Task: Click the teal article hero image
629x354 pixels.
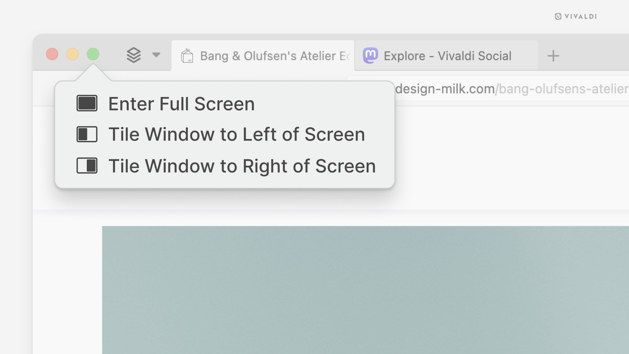Action: coord(365,290)
